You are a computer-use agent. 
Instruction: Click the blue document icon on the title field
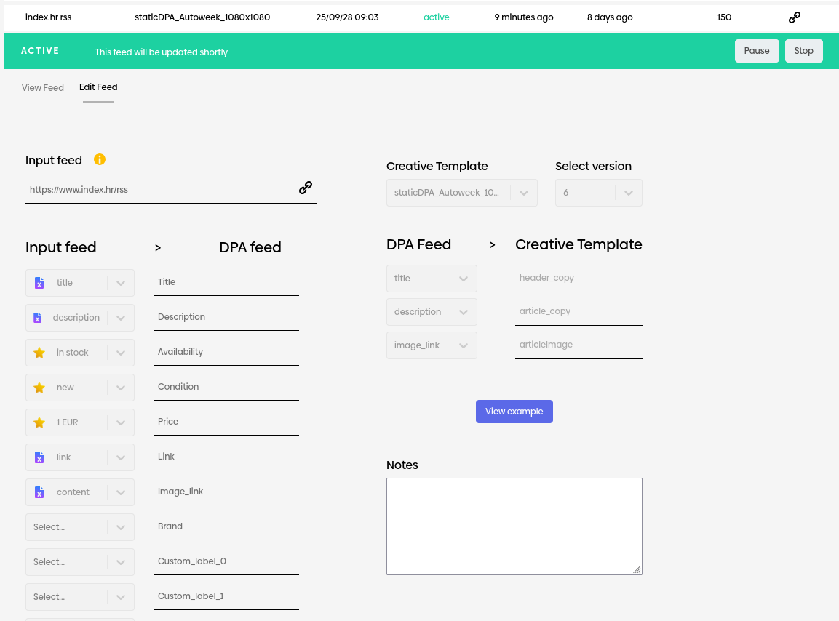click(x=39, y=282)
